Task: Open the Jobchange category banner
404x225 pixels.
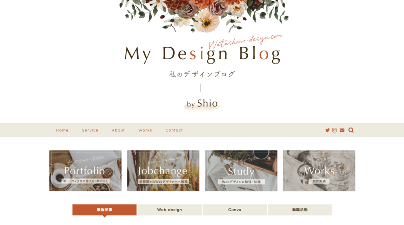Action: tap(163, 171)
